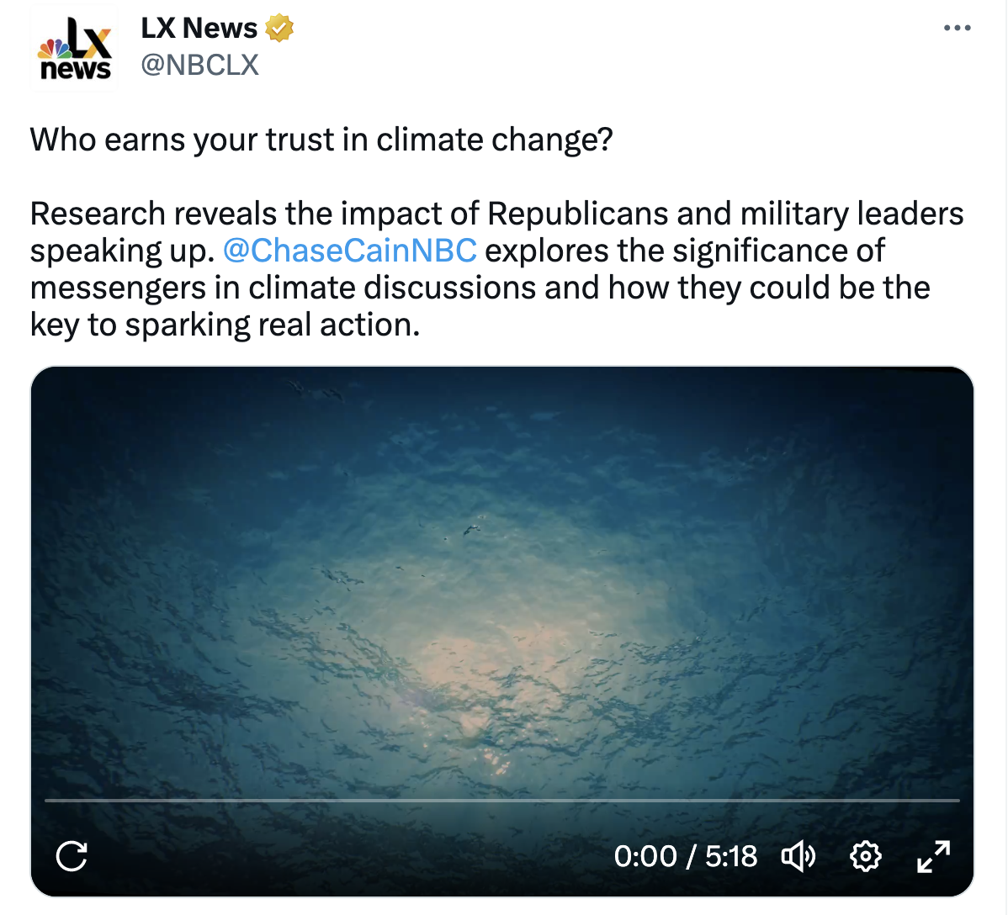The width and height of the screenshot is (1008, 915).
Task: Expand the video to fullscreen
Action: [933, 856]
